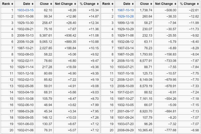
Task: Click the date 1899-12-18
Action: coord(125,23)
